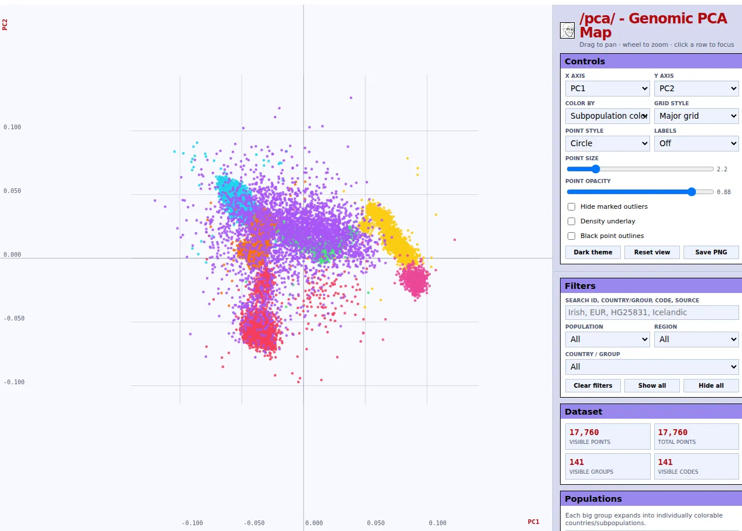The image size is (742, 531).
Task: Click the Clear filters button
Action: [593, 385]
